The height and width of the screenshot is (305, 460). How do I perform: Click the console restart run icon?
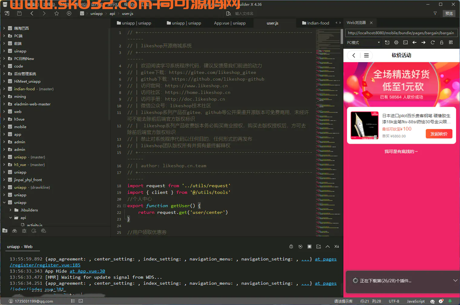[x=300, y=247]
